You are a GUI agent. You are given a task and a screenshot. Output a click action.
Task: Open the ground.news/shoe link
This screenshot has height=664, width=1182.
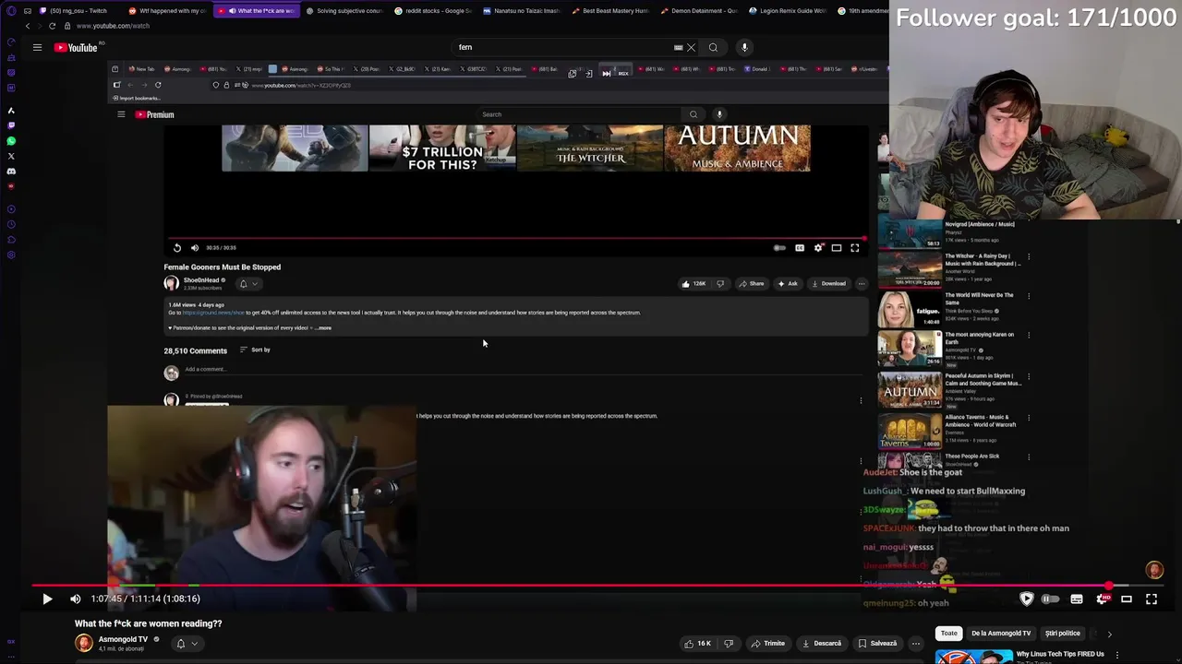point(213,313)
